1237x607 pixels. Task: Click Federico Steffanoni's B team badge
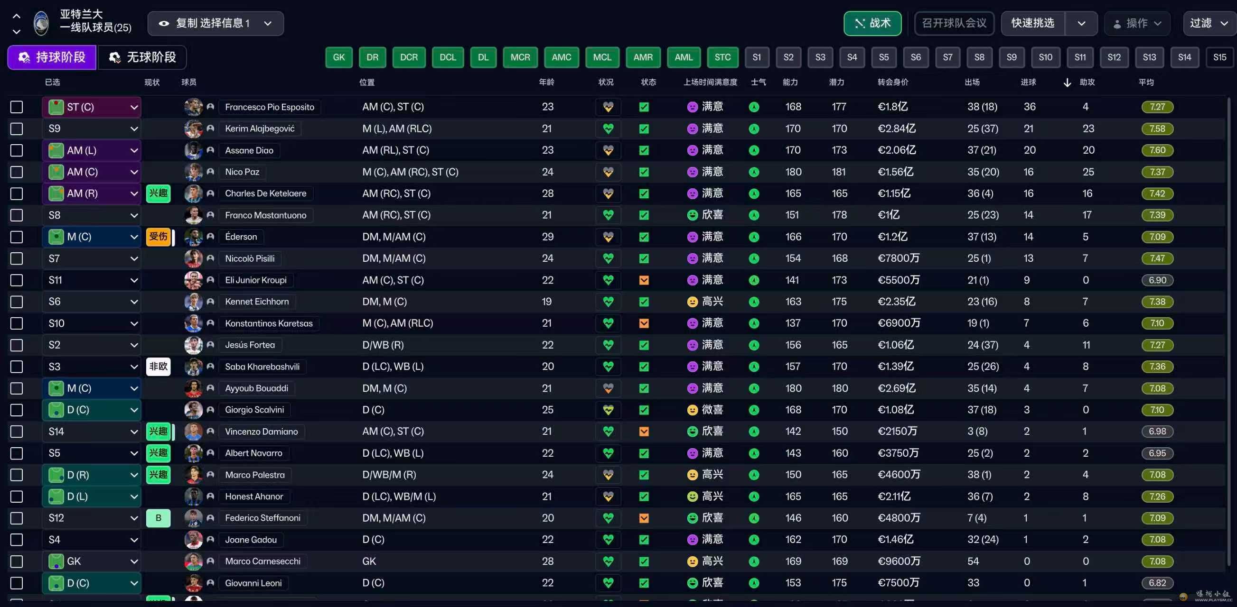click(158, 518)
